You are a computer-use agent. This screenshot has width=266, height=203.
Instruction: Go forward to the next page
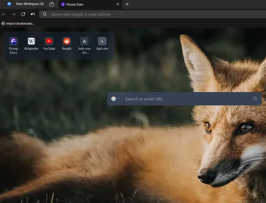(14, 14)
